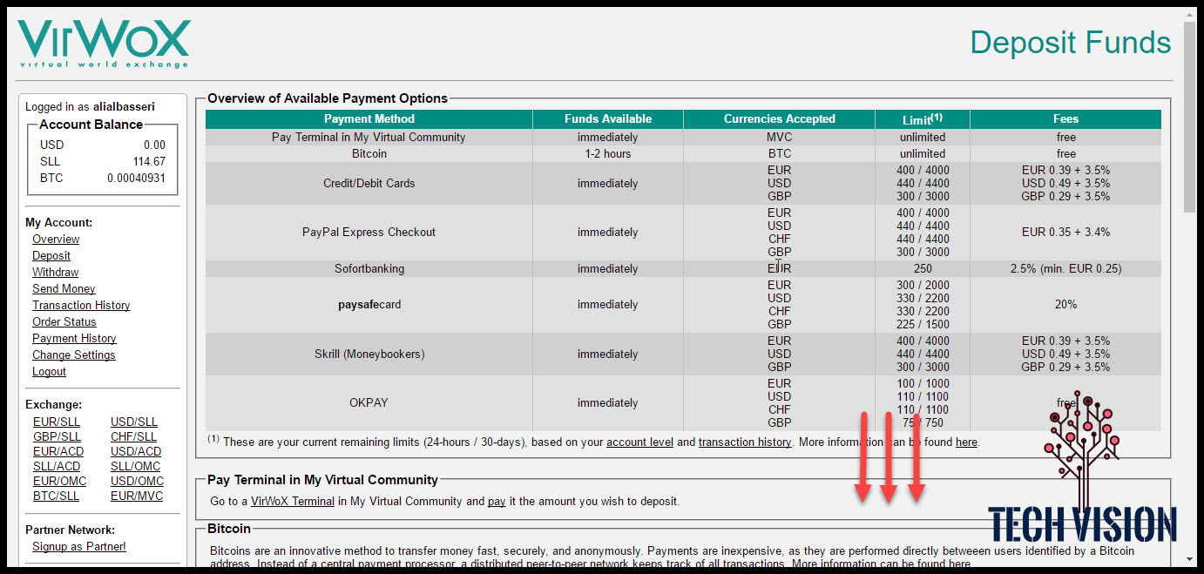Open the EUR/SLL exchange
This screenshot has height=574, width=1204.
pos(56,422)
